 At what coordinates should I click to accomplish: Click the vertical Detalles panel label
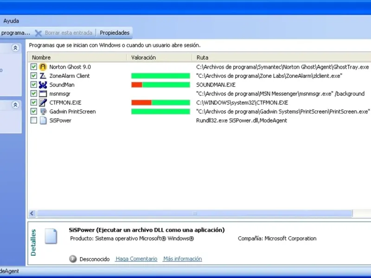coord(33,242)
